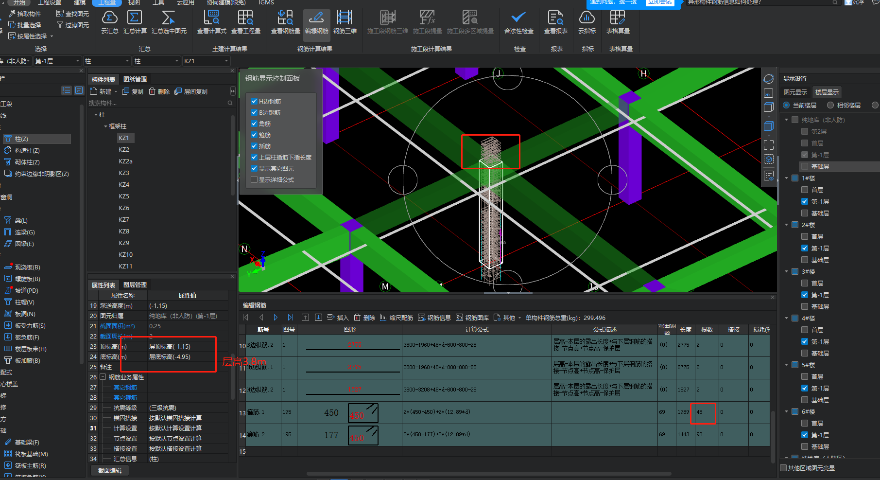Image resolution: width=880 pixels, height=480 pixels.
Task: Toggle 上层柱插筋下插长度 checkbox
Action: pyautogui.click(x=254, y=157)
